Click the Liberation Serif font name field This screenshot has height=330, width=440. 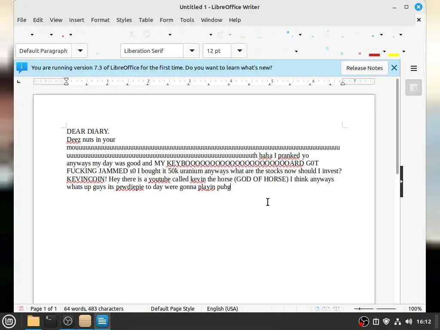[152, 51]
